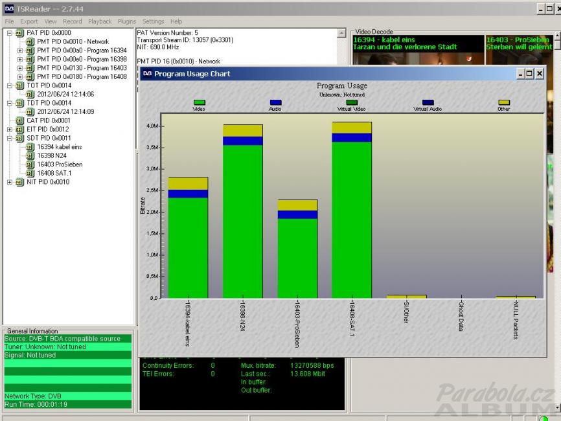Expand the EIT PID 0x0012 node
This screenshot has width=561, height=421.
(x=10, y=130)
